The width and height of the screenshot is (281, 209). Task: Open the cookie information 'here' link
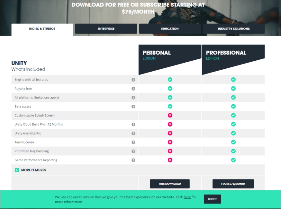pyautogui.click(x=187, y=197)
